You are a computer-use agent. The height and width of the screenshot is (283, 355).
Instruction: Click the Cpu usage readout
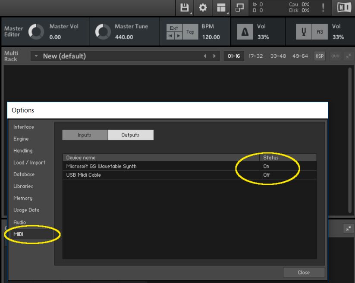coord(299,4)
